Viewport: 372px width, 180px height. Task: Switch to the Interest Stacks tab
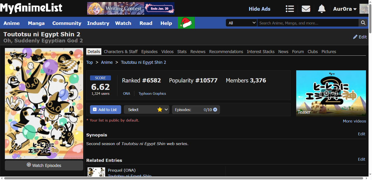261,52
